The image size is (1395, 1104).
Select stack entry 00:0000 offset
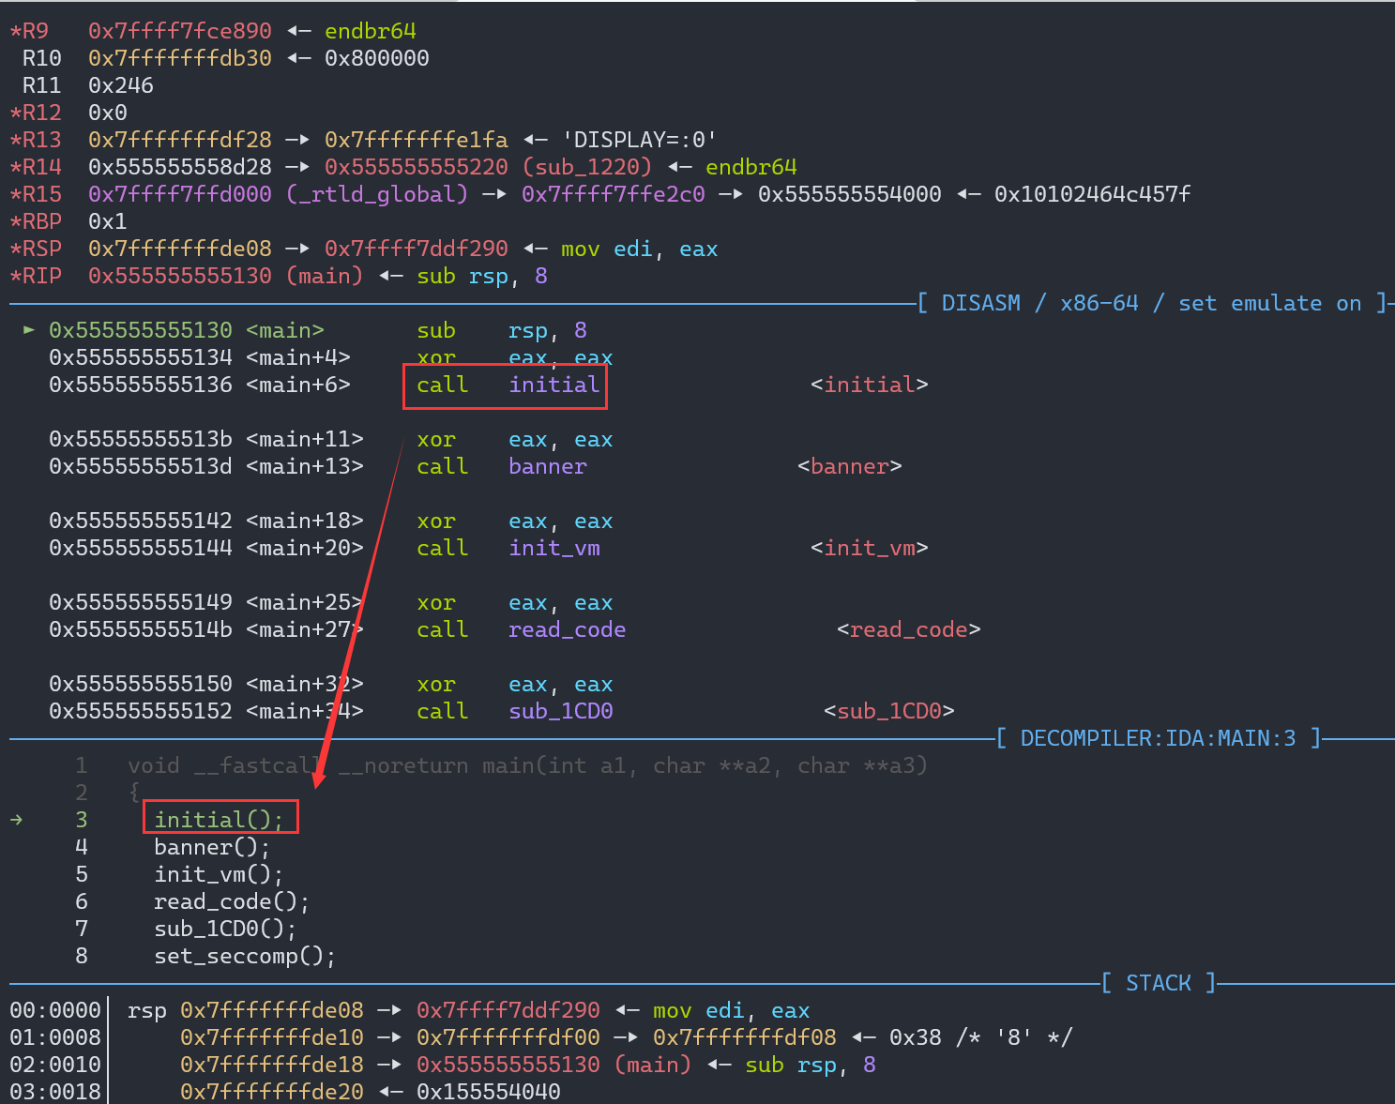point(55,1010)
